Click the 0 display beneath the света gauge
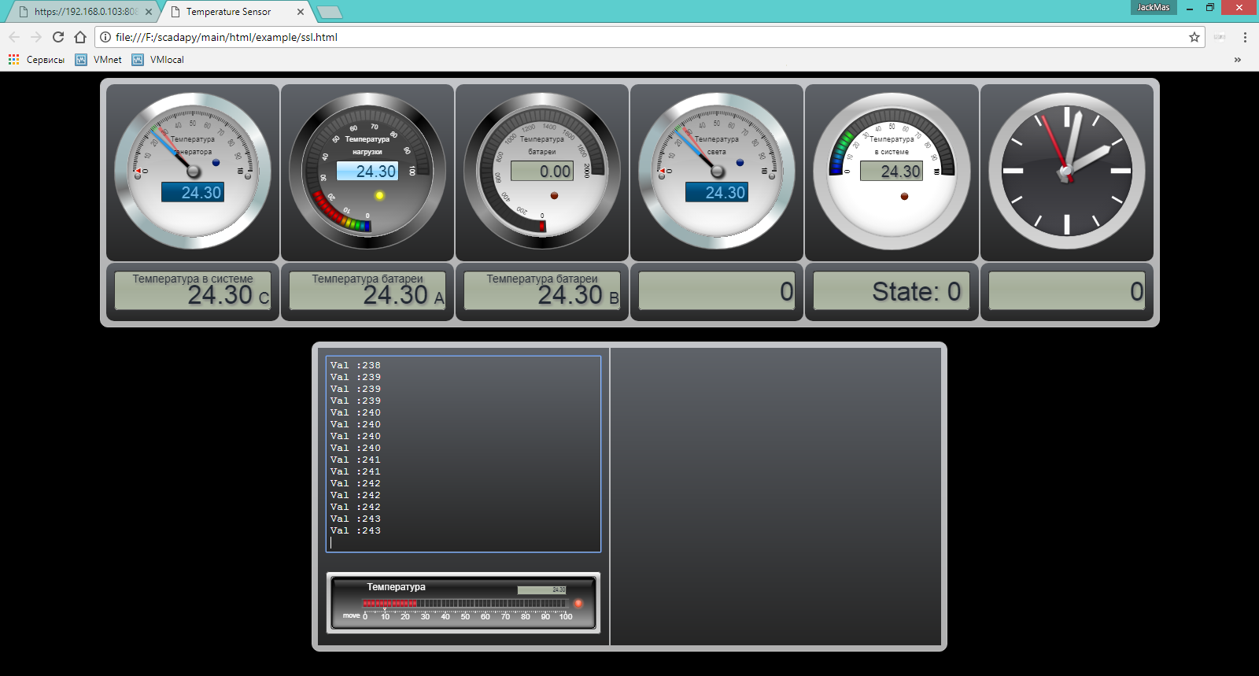This screenshot has height=676, width=1259. [x=717, y=290]
